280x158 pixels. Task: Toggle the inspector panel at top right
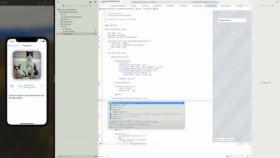(277, 2)
